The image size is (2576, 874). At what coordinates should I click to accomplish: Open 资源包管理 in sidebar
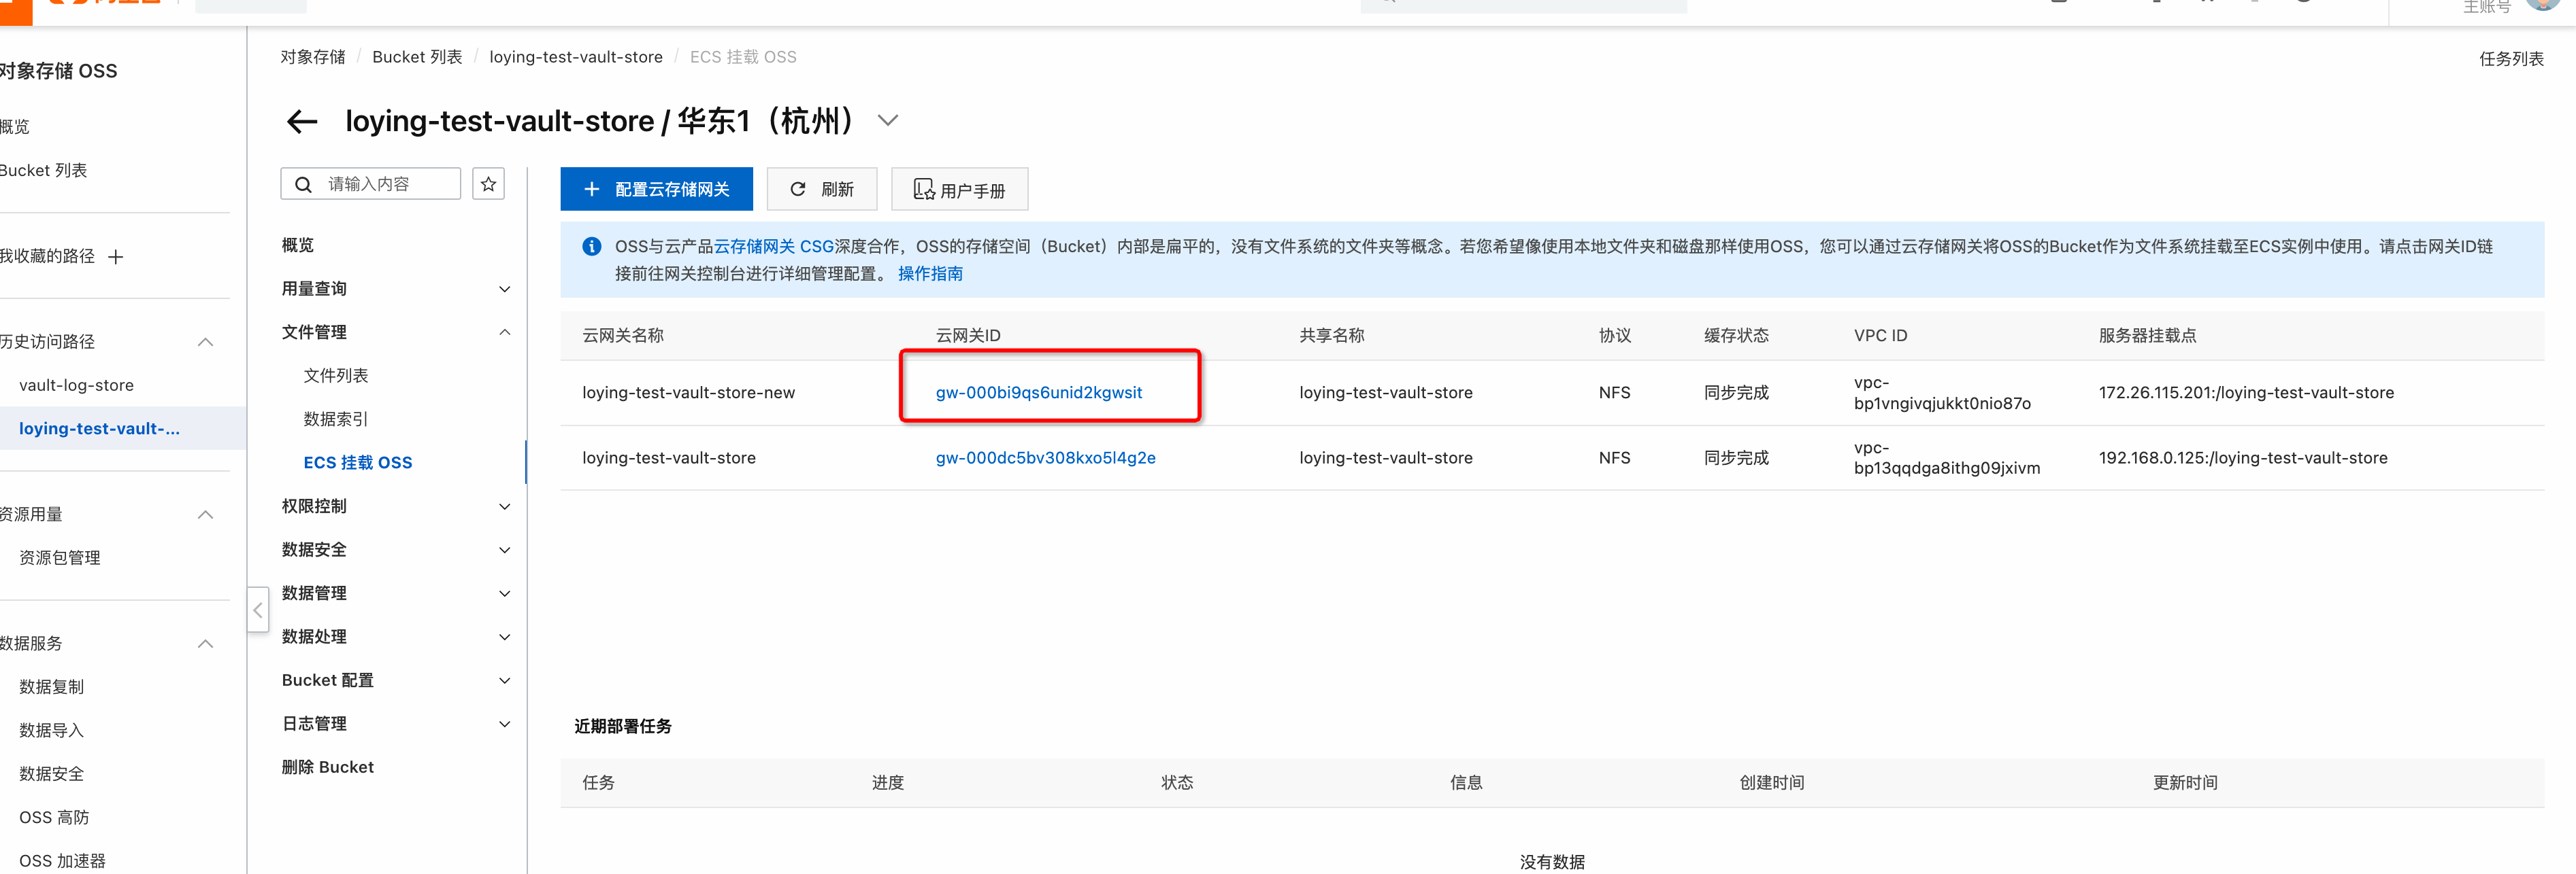pyautogui.click(x=60, y=557)
